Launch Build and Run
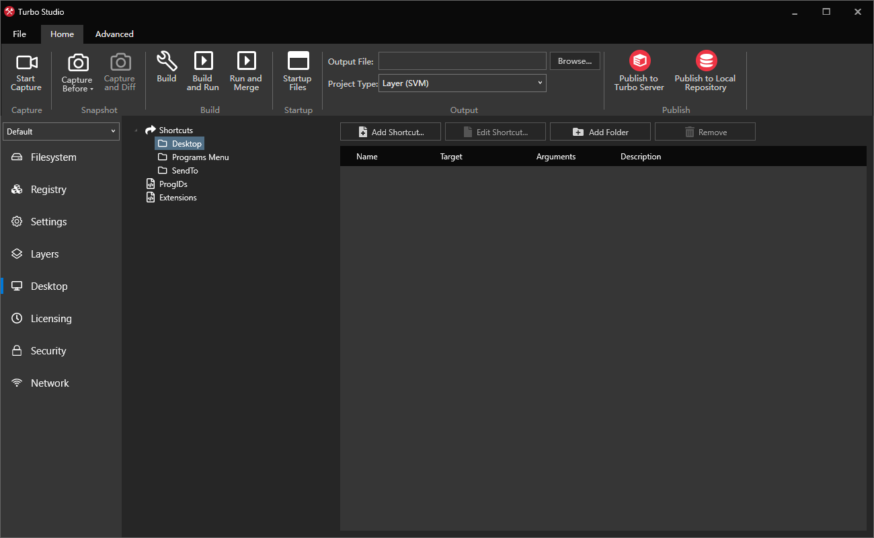Viewport: 874px width, 538px height. coord(202,71)
